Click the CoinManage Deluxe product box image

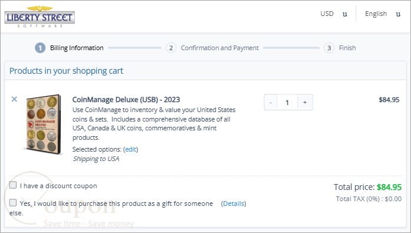click(44, 124)
